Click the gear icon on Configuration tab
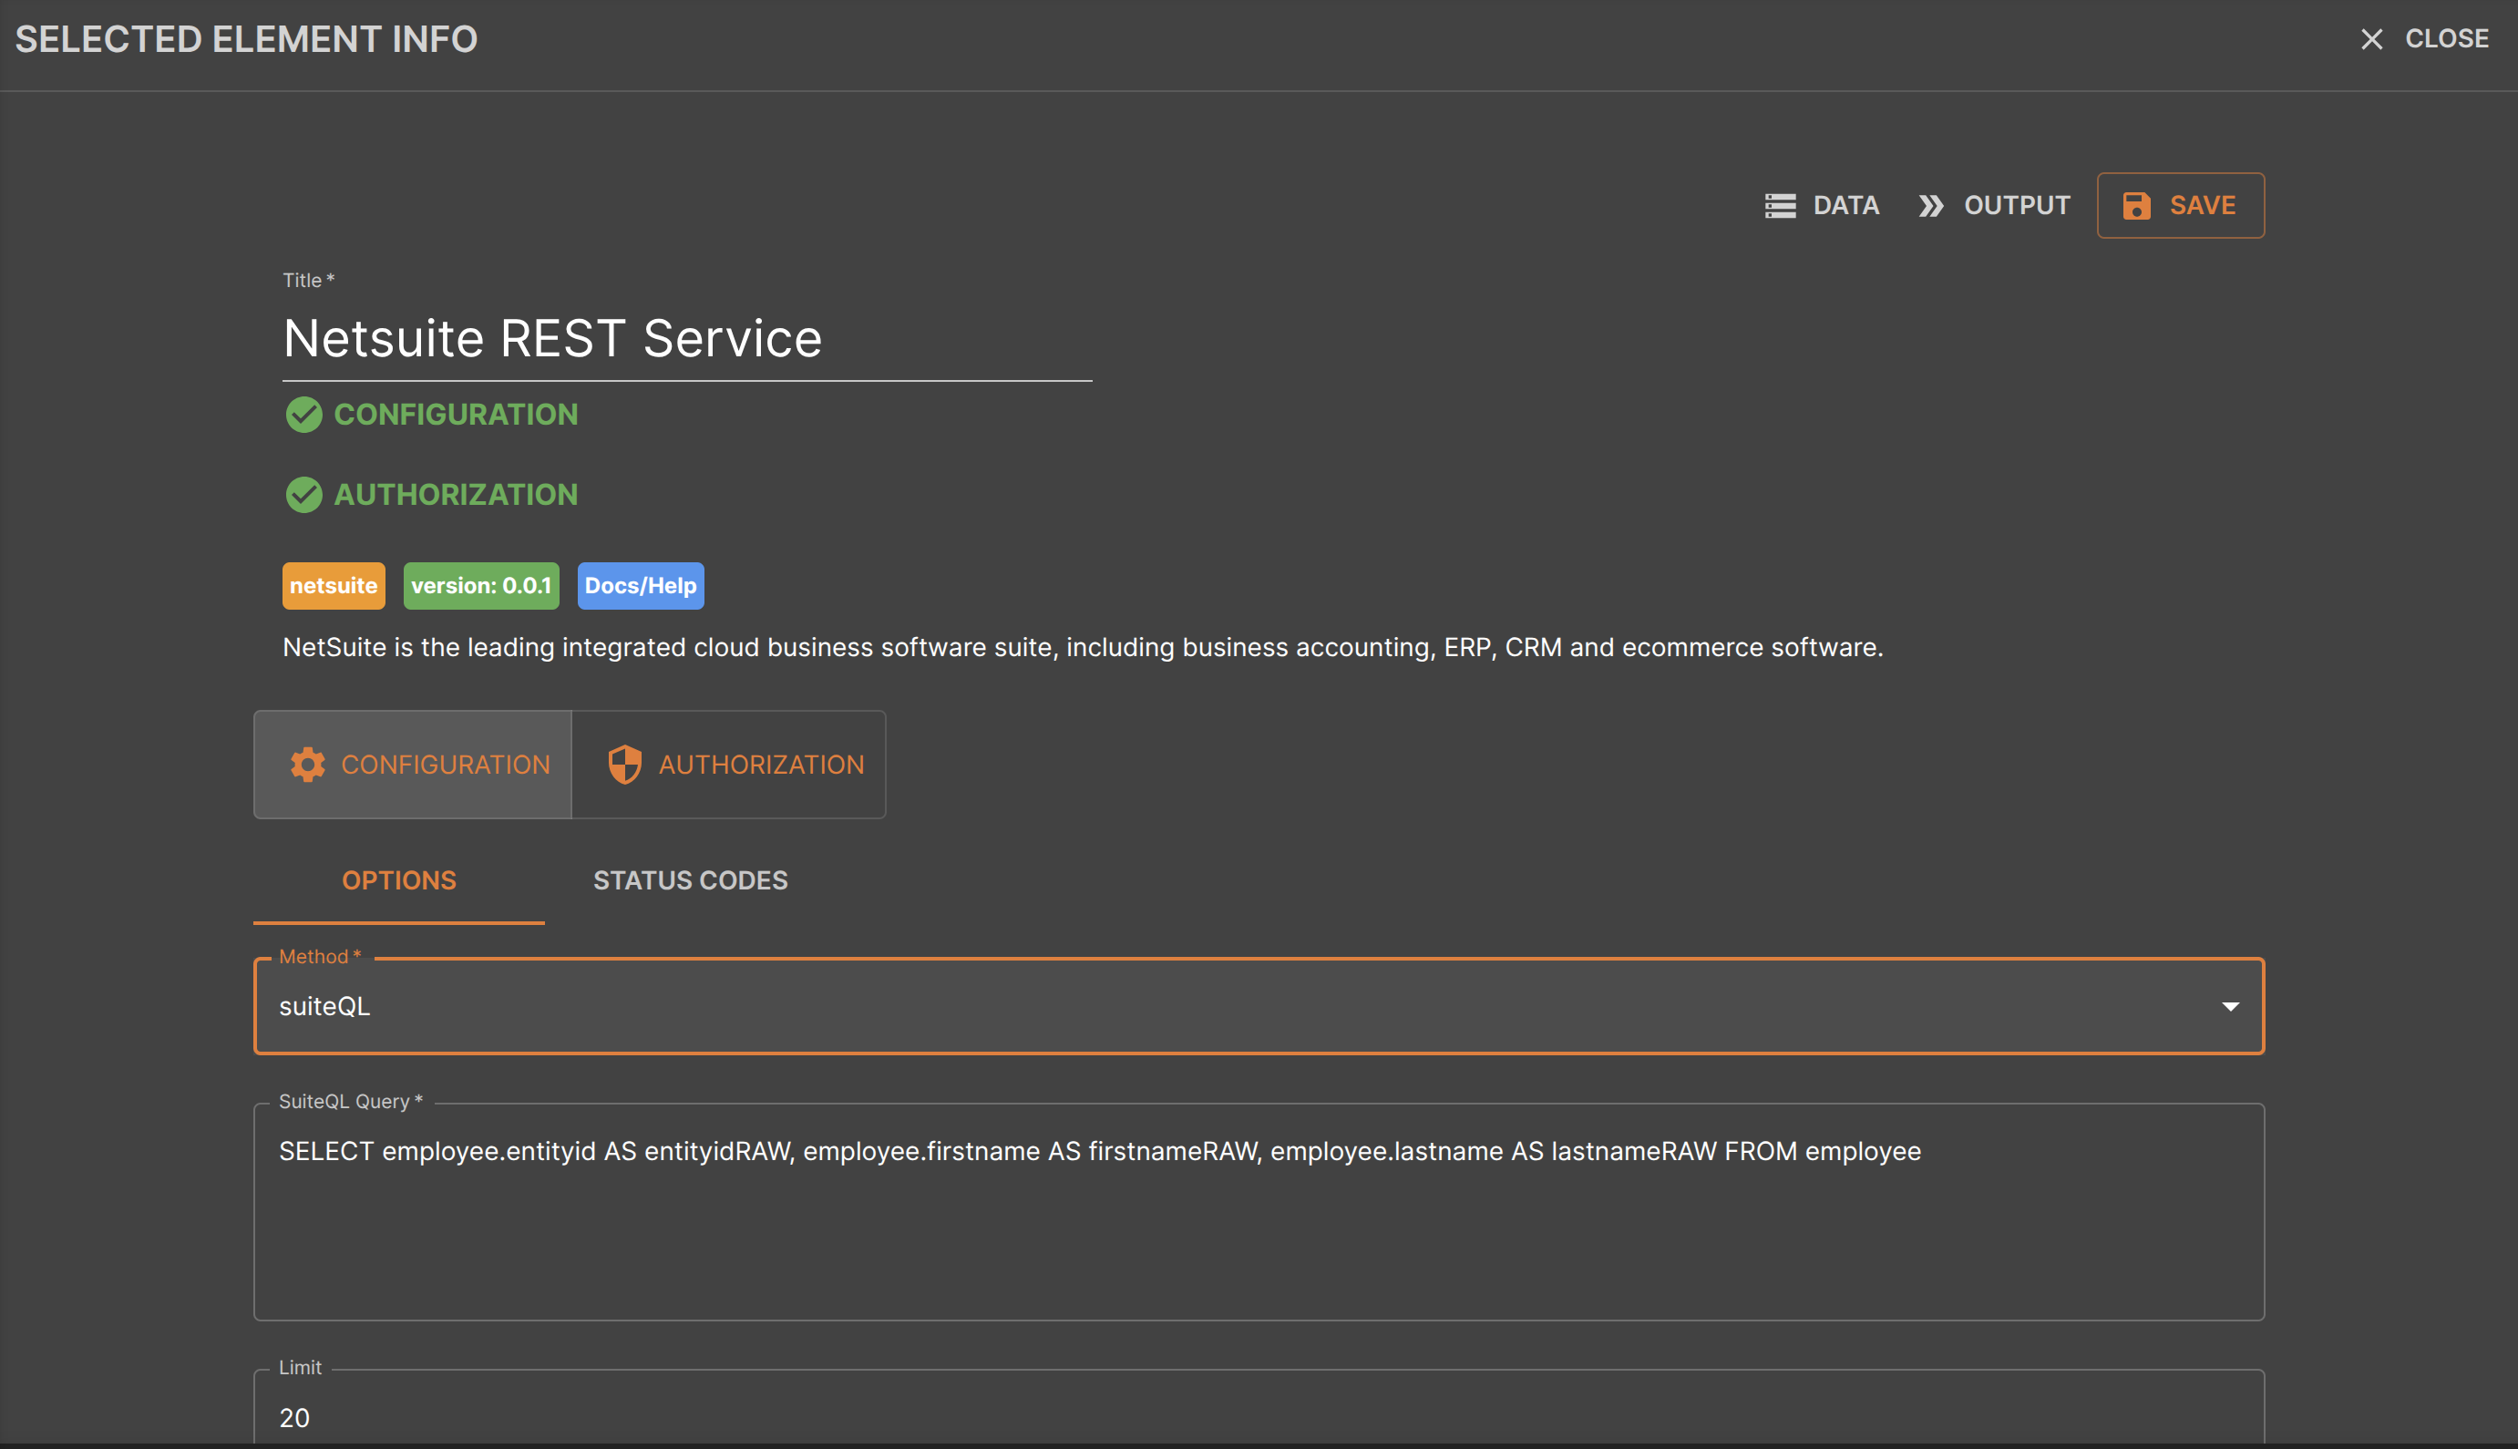This screenshot has width=2518, height=1449. point(307,765)
